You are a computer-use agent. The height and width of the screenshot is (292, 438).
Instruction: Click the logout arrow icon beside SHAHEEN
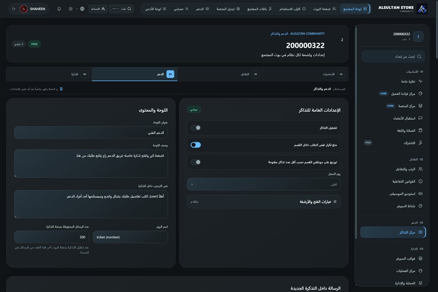pos(14,9)
